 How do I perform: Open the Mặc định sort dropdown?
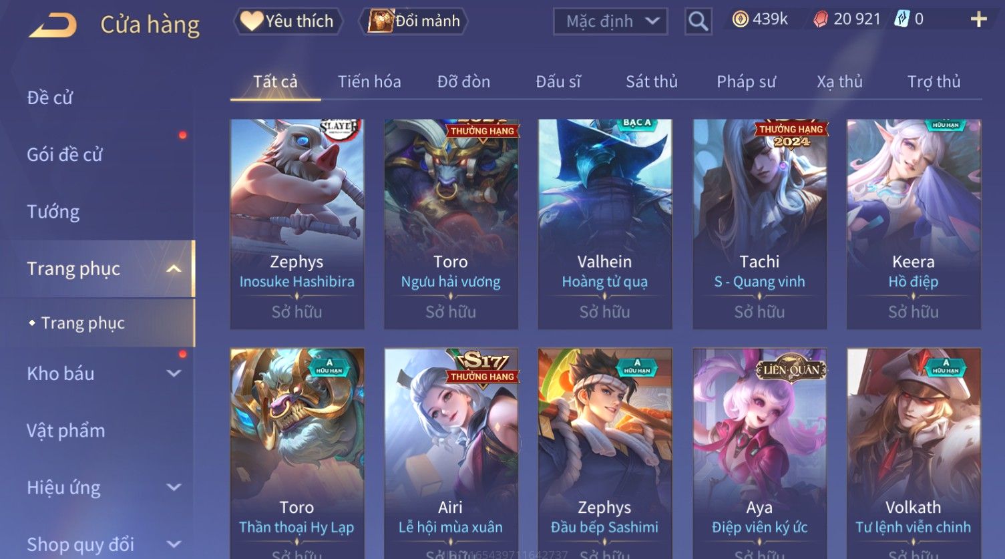610,21
